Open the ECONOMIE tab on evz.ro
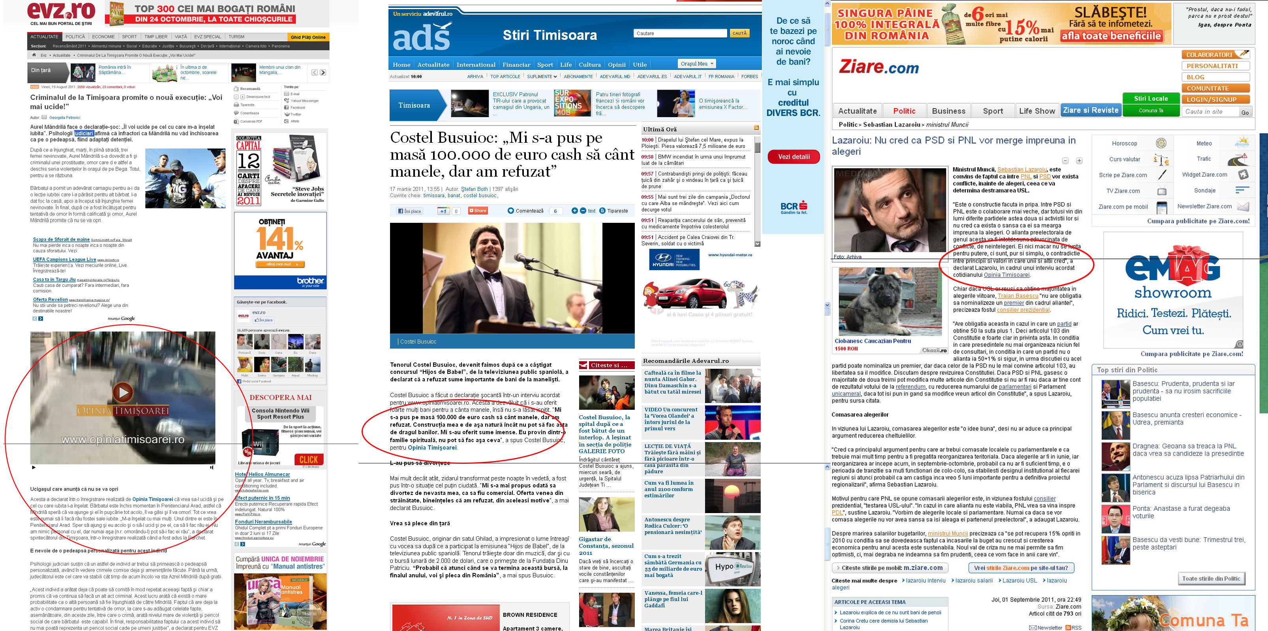This screenshot has width=1268, height=631. pos(103,36)
